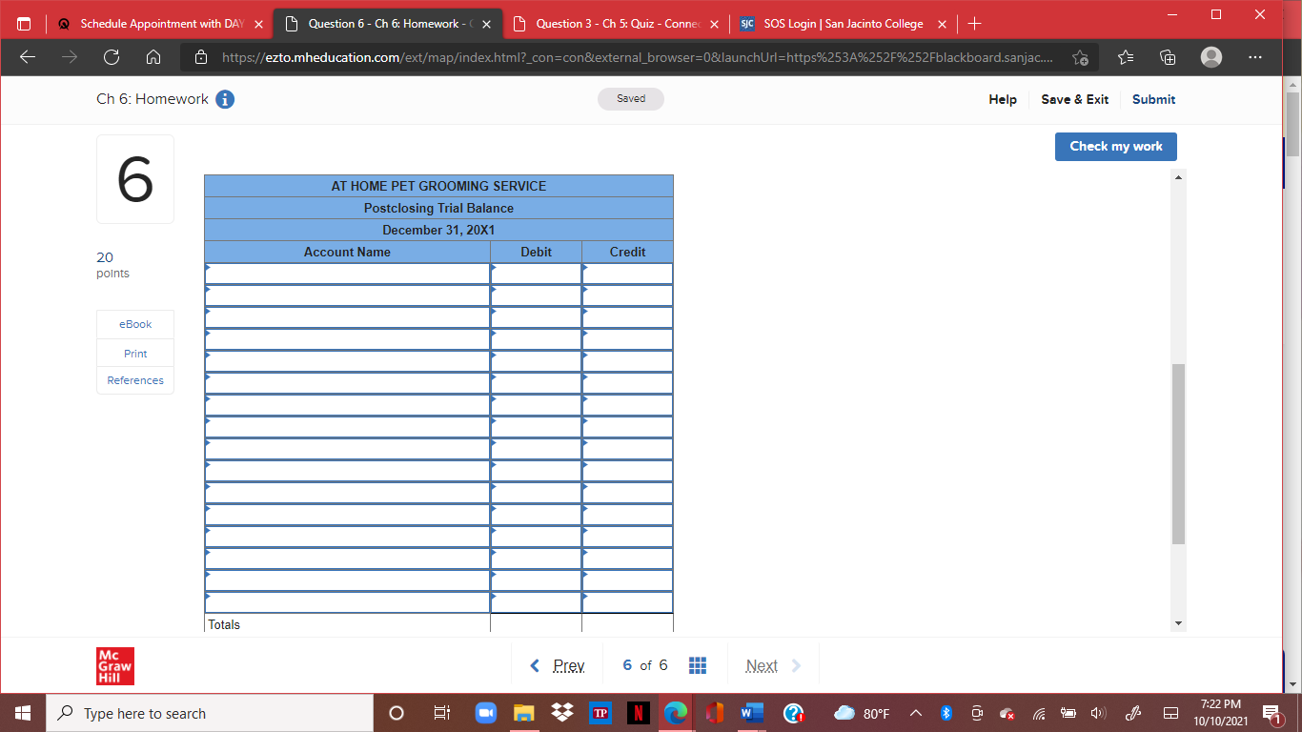The width and height of the screenshot is (1302, 732).
Task: Click the question information icon
Action: [225, 98]
